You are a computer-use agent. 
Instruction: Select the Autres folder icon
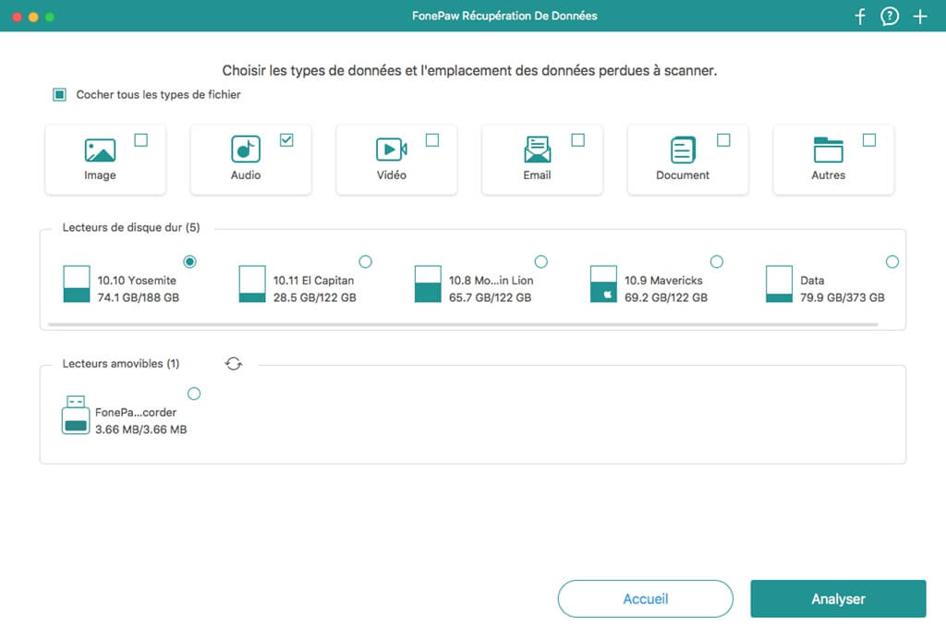[829, 150]
